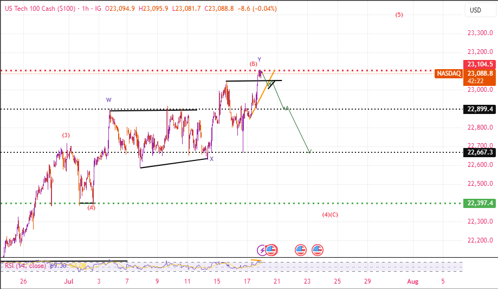Select the (5) wave label
This screenshot has width=498, height=289.
tap(399, 15)
